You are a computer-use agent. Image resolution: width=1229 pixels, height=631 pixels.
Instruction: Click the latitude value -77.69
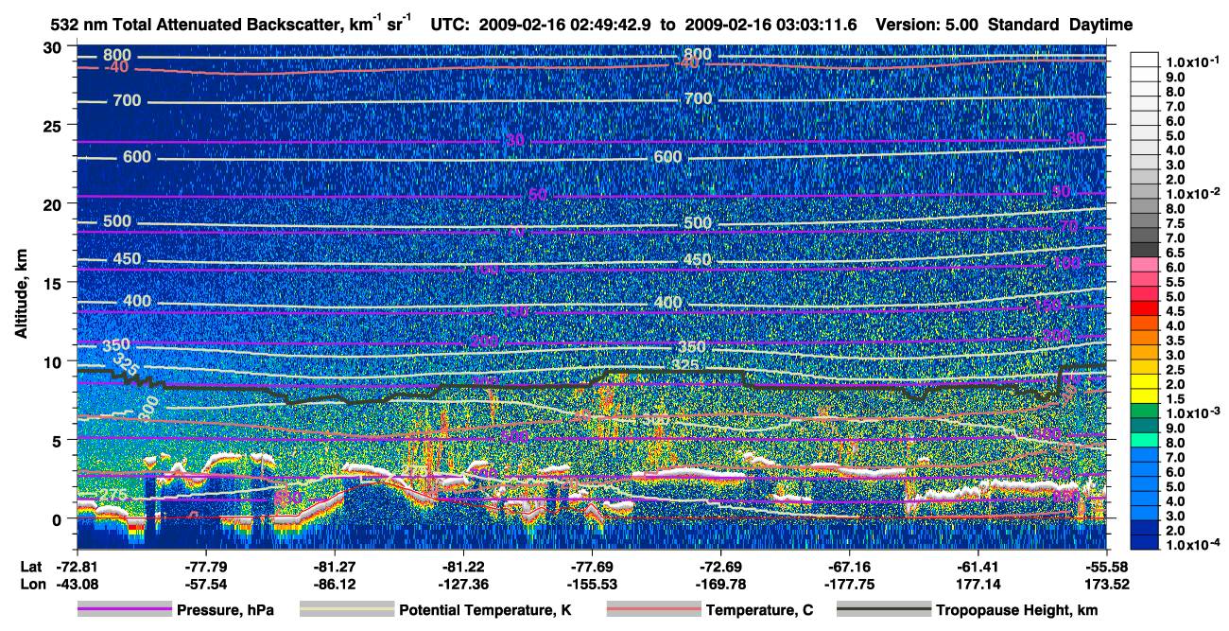point(592,567)
